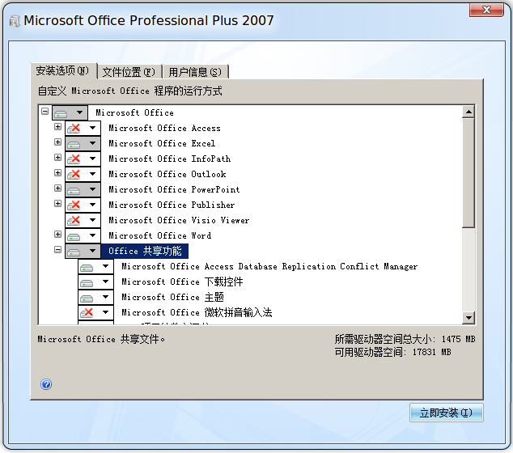Viewport: 513px width, 453px height.
Task: Click the 所需驱动器空间总大小 1475 MB text
Action: (405, 339)
